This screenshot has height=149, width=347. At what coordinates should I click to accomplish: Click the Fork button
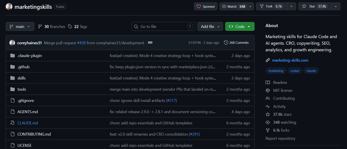tap(271, 6)
